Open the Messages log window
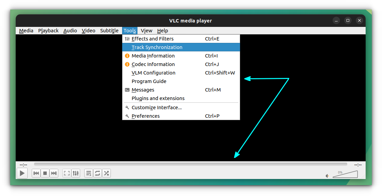The height and width of the screenshot is (196, 382). coord(181,90)
